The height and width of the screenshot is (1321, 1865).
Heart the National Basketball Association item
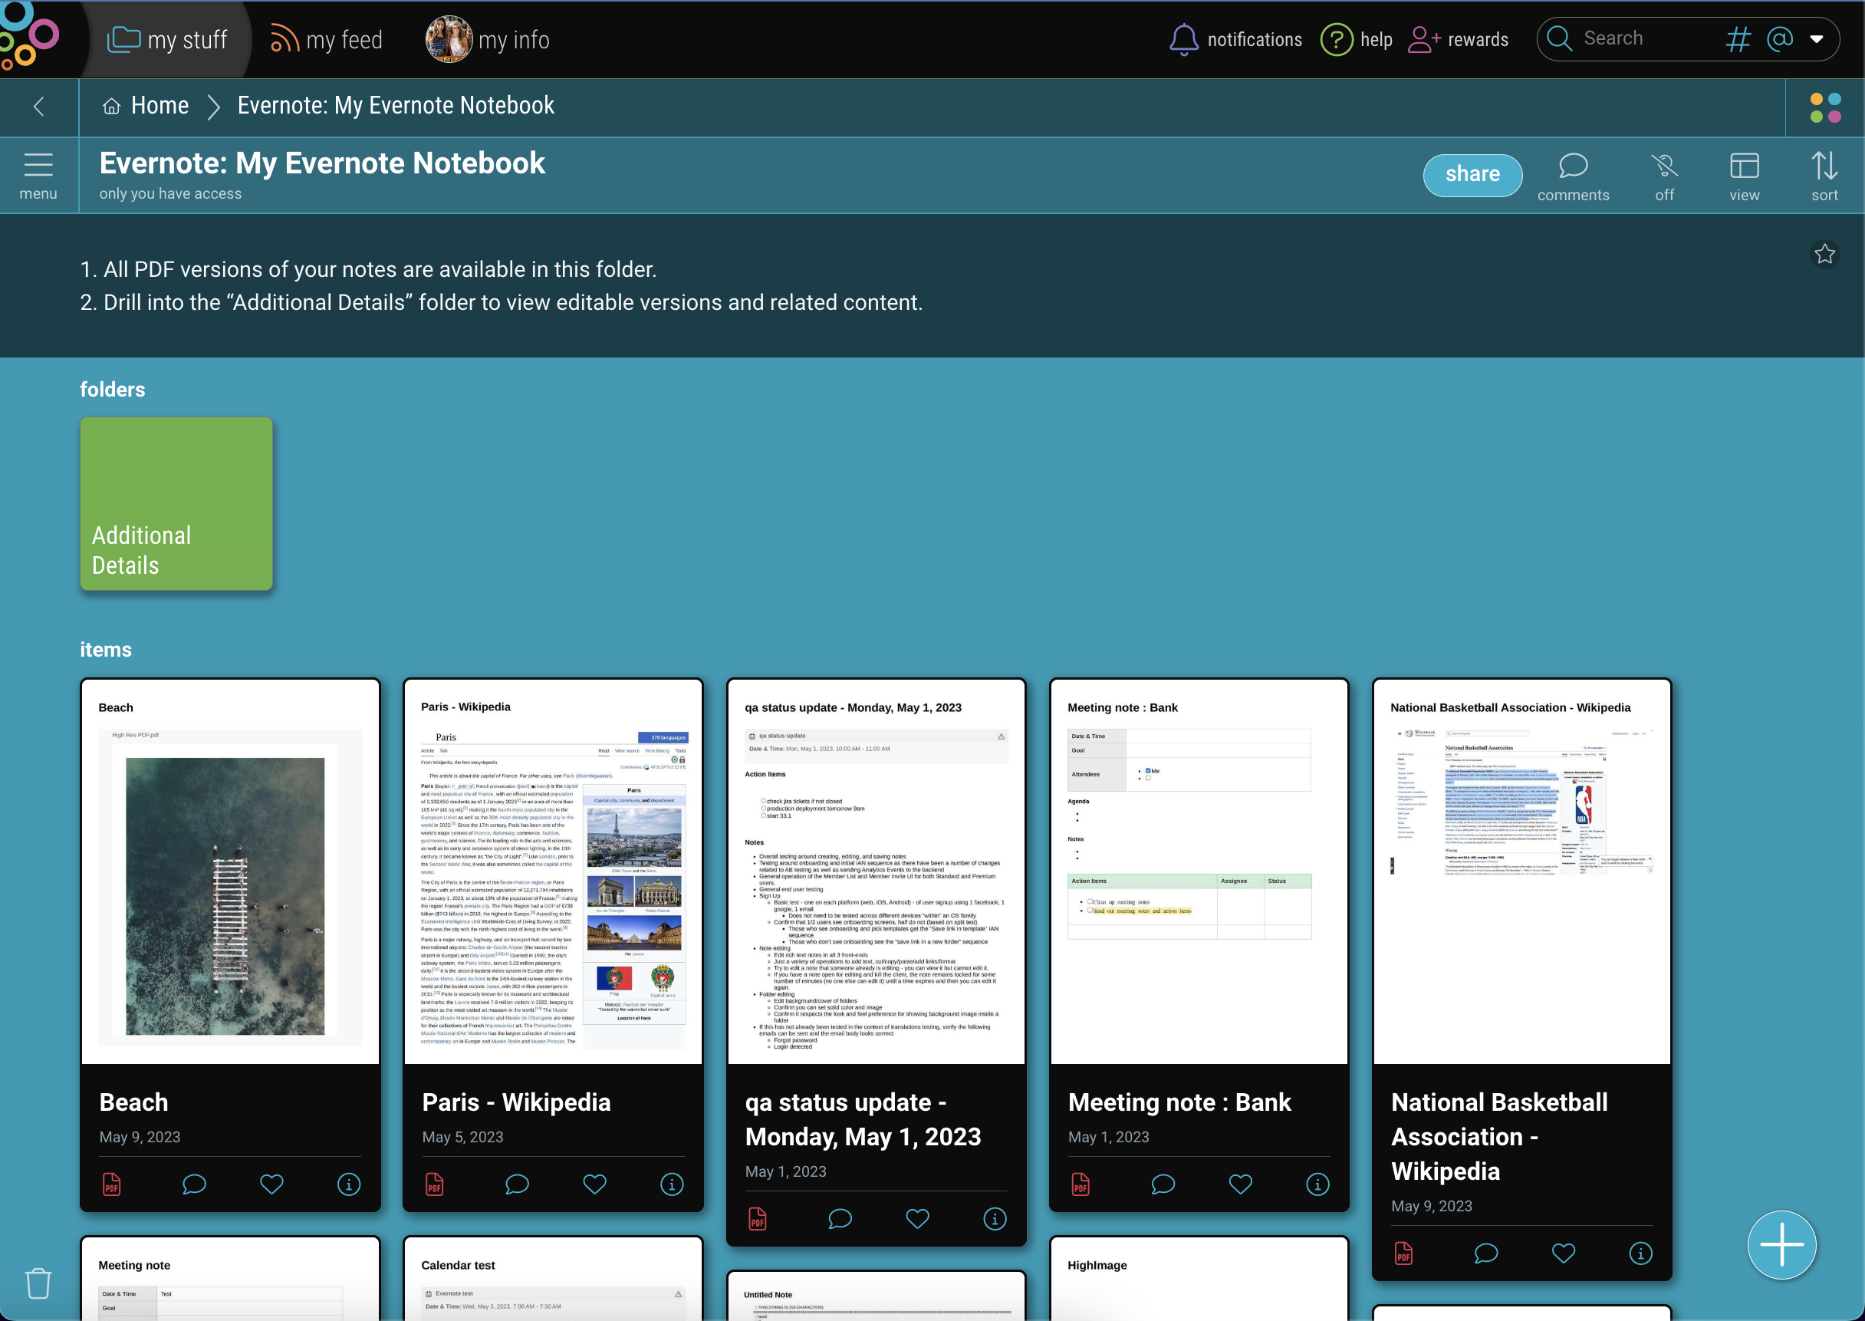click(x=1564, y=1253)
